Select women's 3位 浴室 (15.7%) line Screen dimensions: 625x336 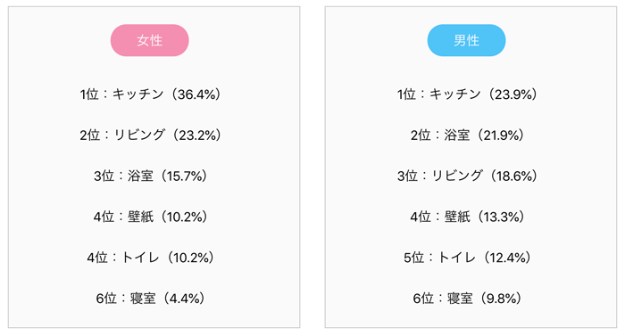pos(150,176)
